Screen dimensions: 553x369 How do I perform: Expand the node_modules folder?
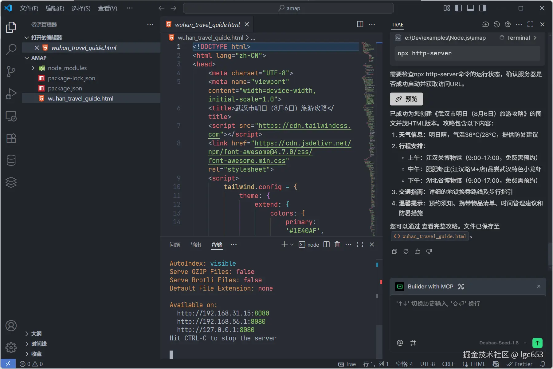click(x=33, y=68)
